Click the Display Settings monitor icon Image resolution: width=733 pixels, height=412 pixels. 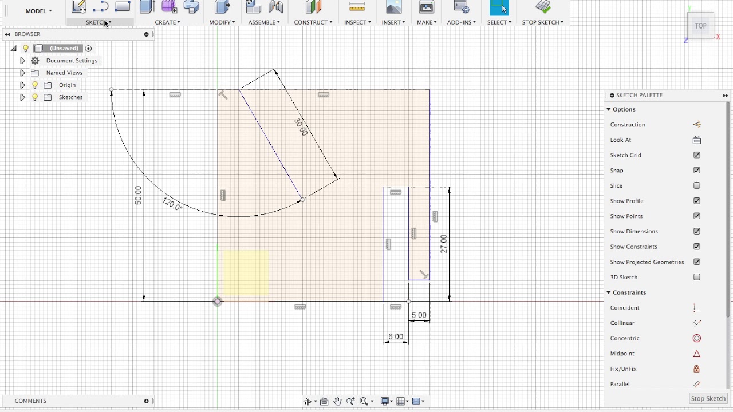pyautogui.click(x=385, y=401)
